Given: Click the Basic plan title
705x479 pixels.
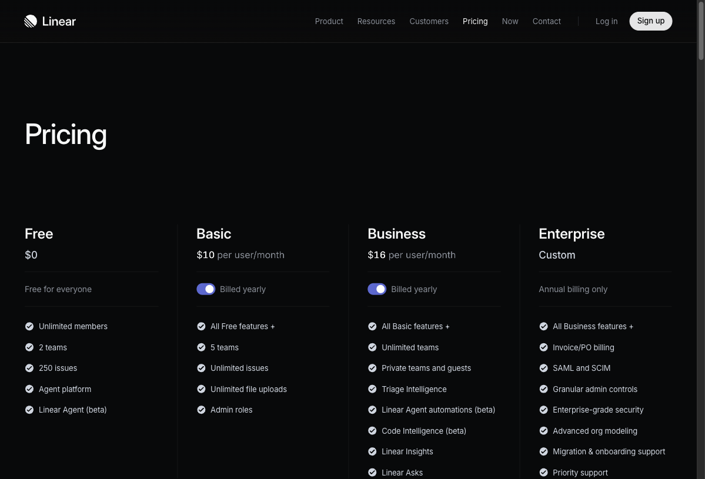Looking at the screenshot, I should (x=213, y=234).
